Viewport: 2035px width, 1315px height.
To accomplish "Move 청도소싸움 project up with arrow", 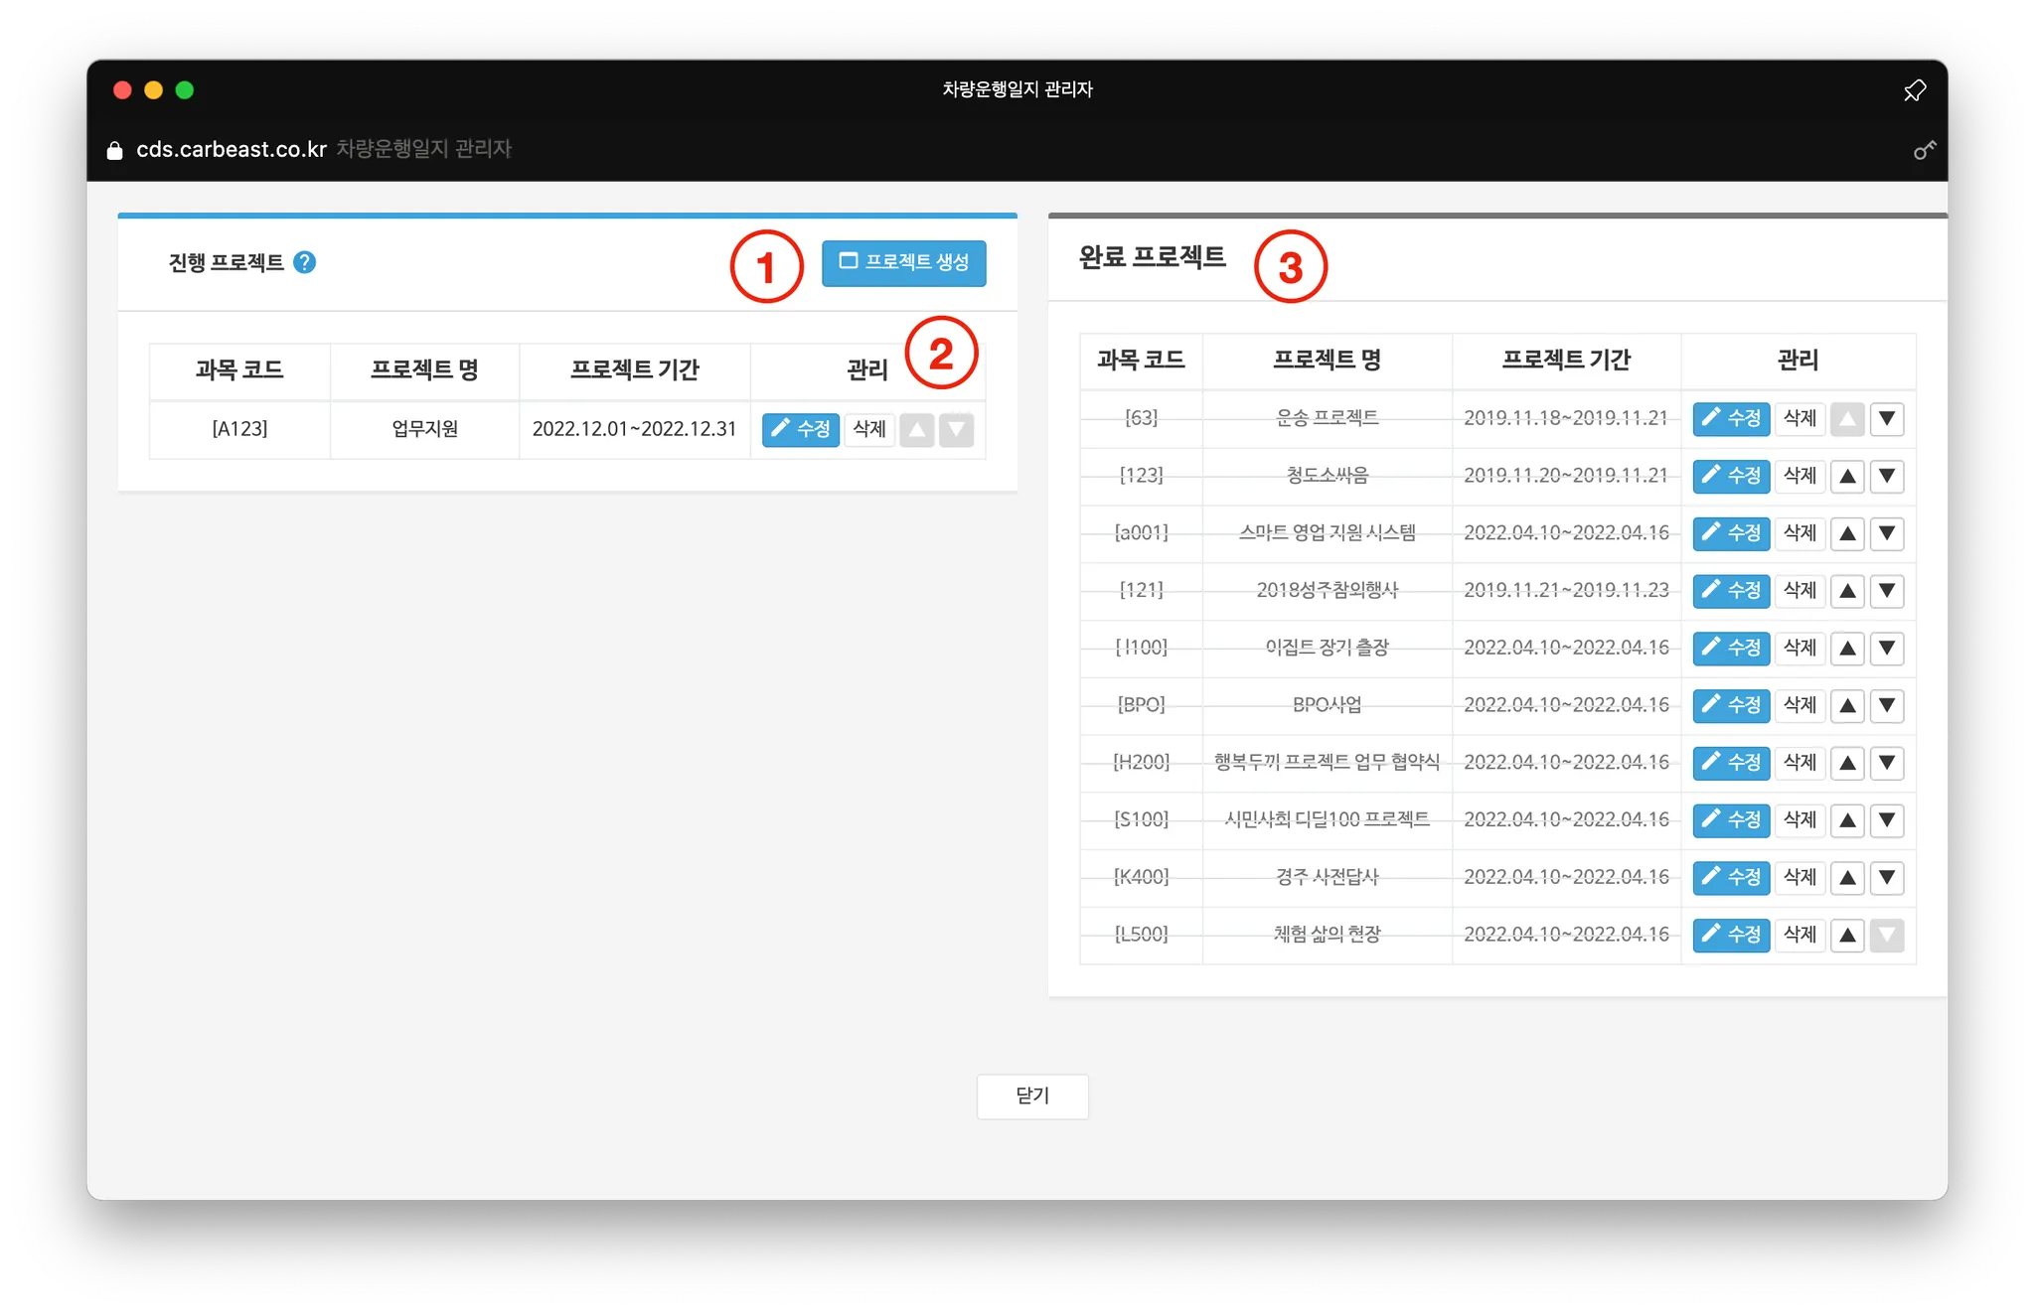I will pos(1847,476).
